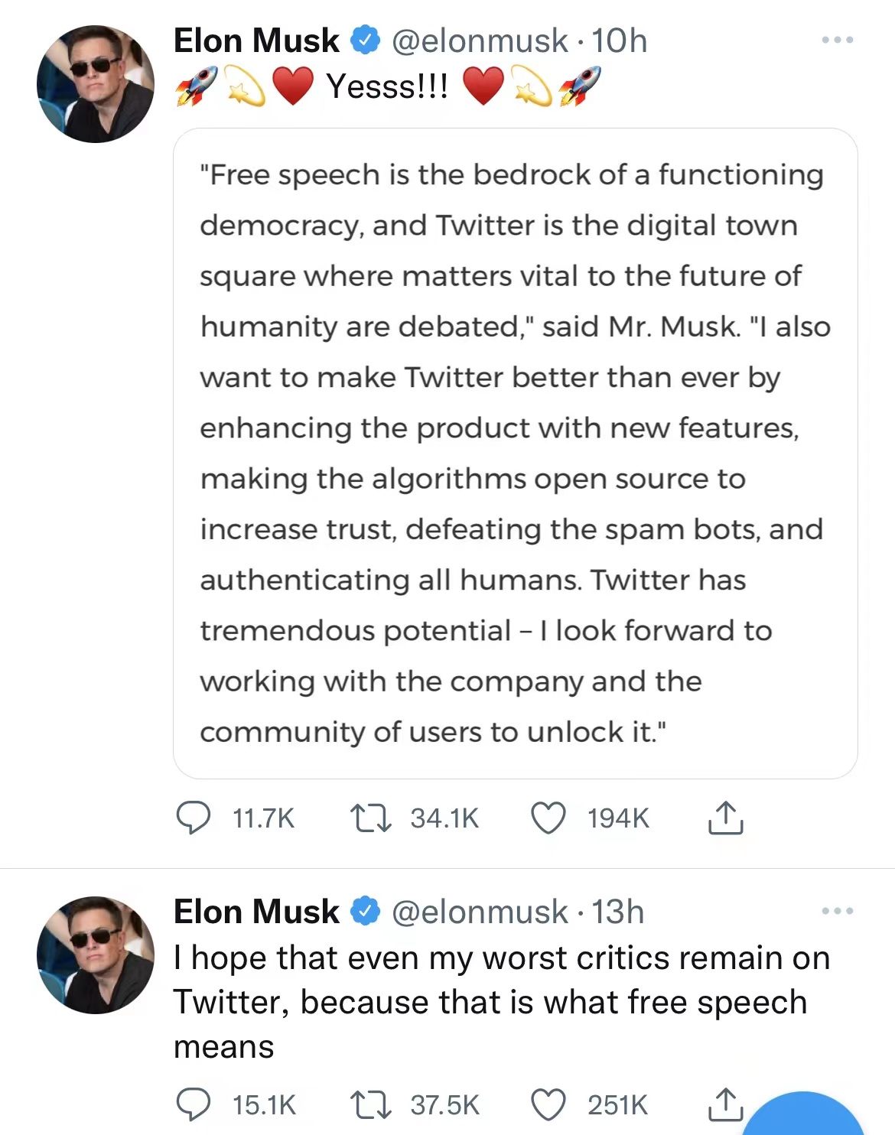Retweet the worst critics tweet
The height and width of the screenshot is (1135, 895).
371,1104
